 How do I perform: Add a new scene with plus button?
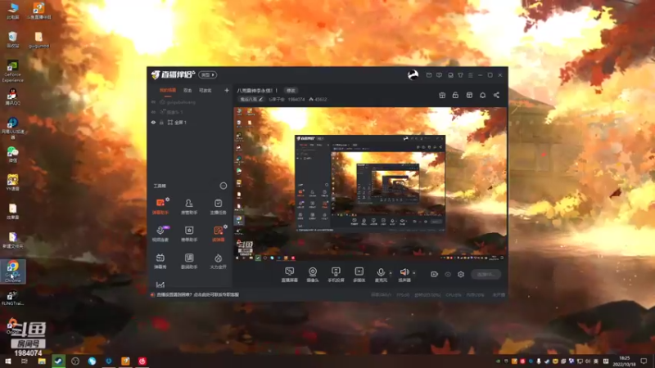[x=227, y=90]
